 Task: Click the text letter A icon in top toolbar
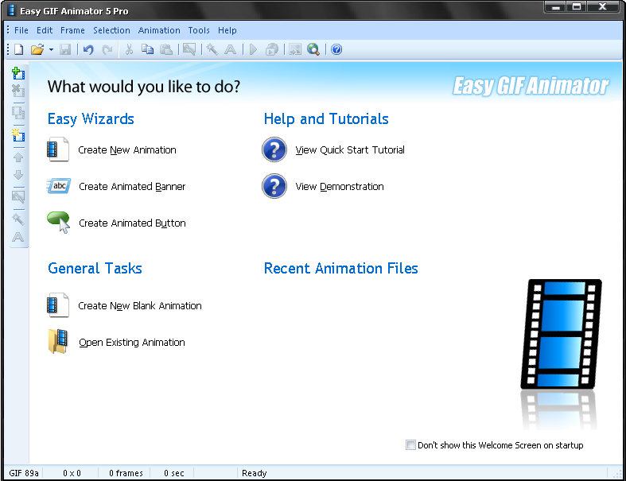231,49
